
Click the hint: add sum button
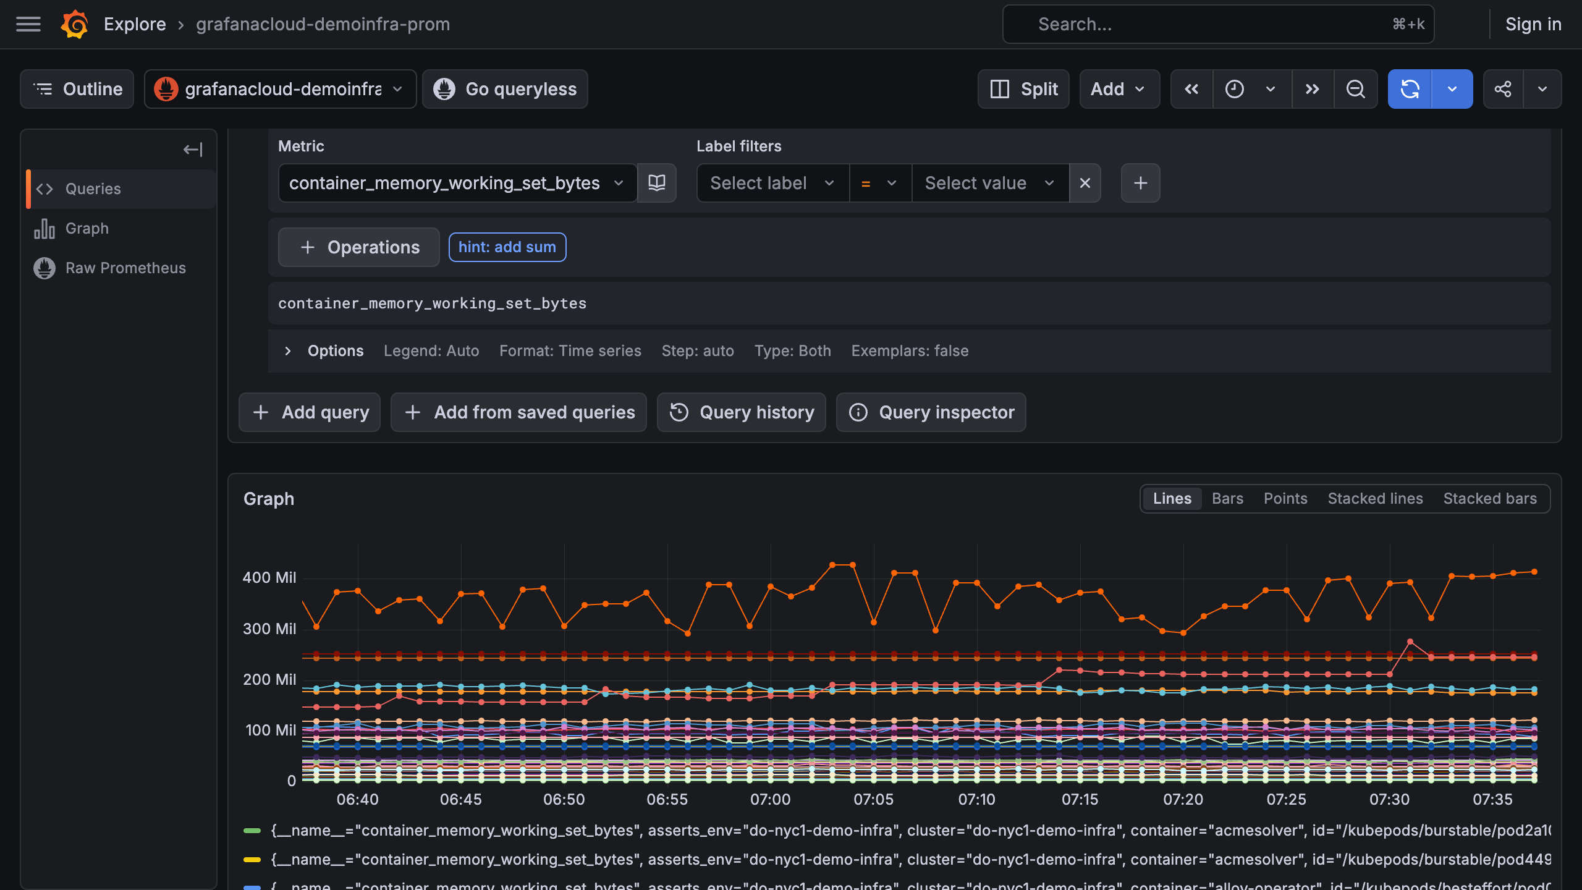[x=507, y=247]
